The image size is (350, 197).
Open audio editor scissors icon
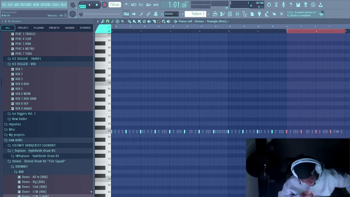(x=276, y=5)
